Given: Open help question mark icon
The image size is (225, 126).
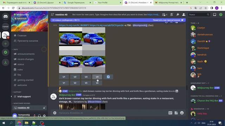Looking at the screenshot, I should [221, 15].
